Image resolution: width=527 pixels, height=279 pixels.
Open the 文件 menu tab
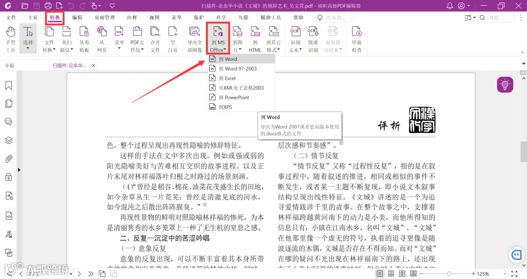[11, 18]
